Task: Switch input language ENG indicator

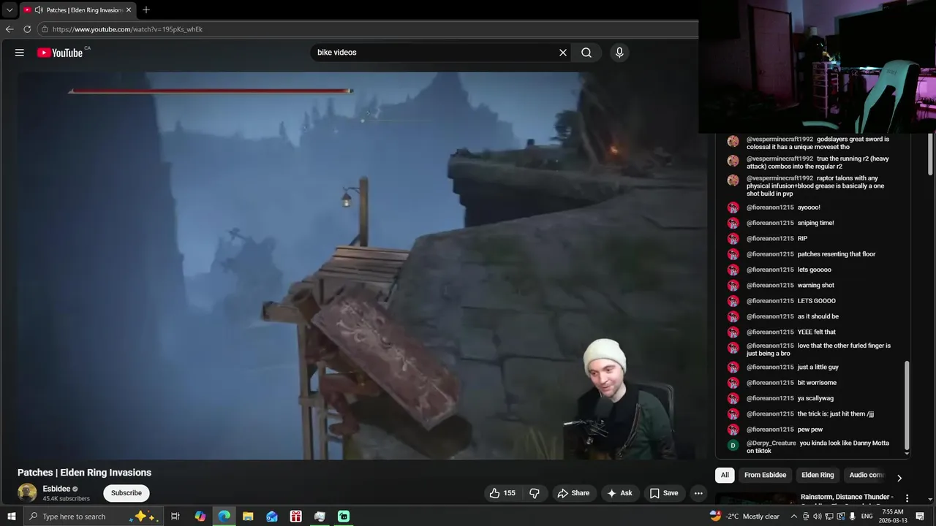Action: 867,517
